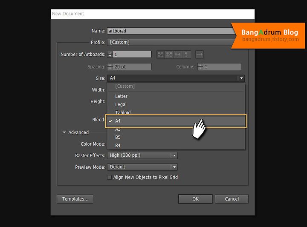Choose Letter in the Size list
The height and width of the screenshot is (227, 307).
tap(176, 96)
